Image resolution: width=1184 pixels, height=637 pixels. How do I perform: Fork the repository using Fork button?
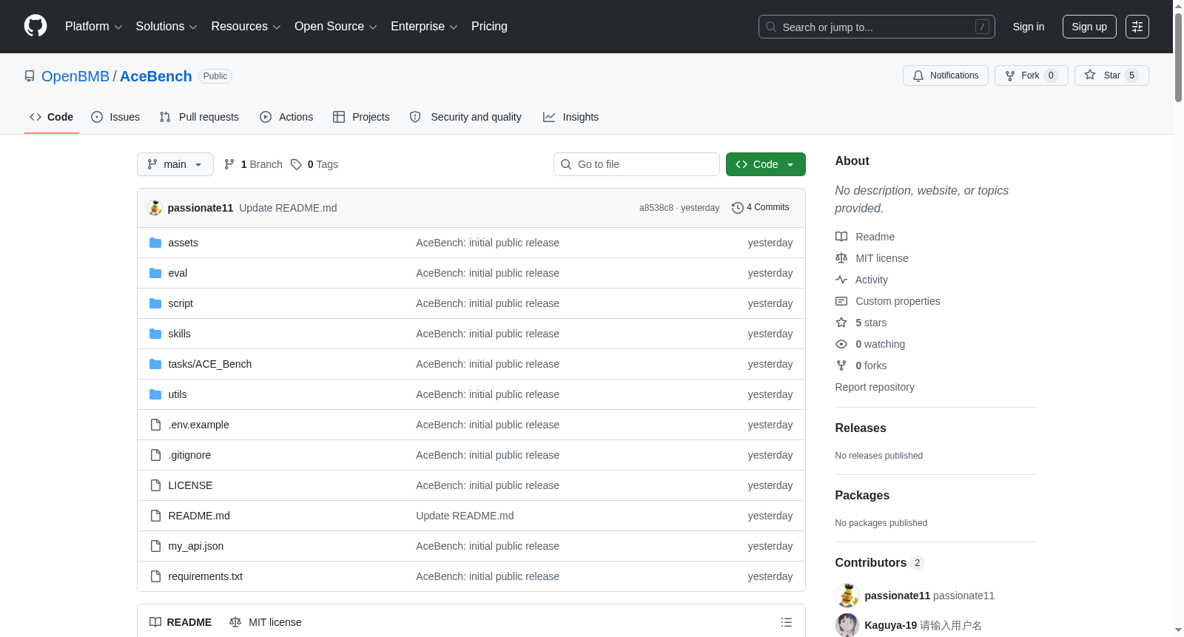[x=1032, y=75]
